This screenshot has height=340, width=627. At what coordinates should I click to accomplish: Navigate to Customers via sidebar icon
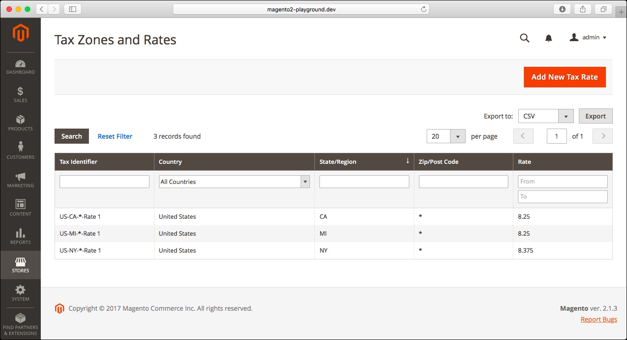point(20,151)
